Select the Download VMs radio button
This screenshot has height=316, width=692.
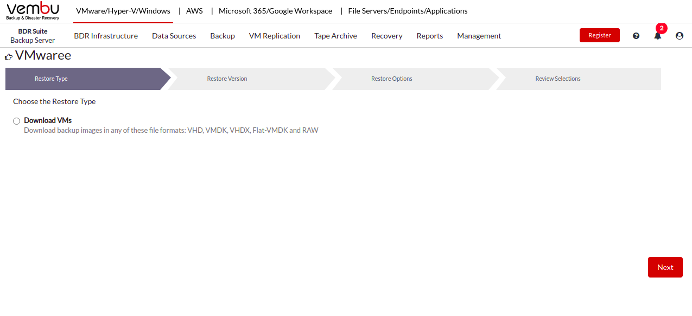[x=16, y=121]
